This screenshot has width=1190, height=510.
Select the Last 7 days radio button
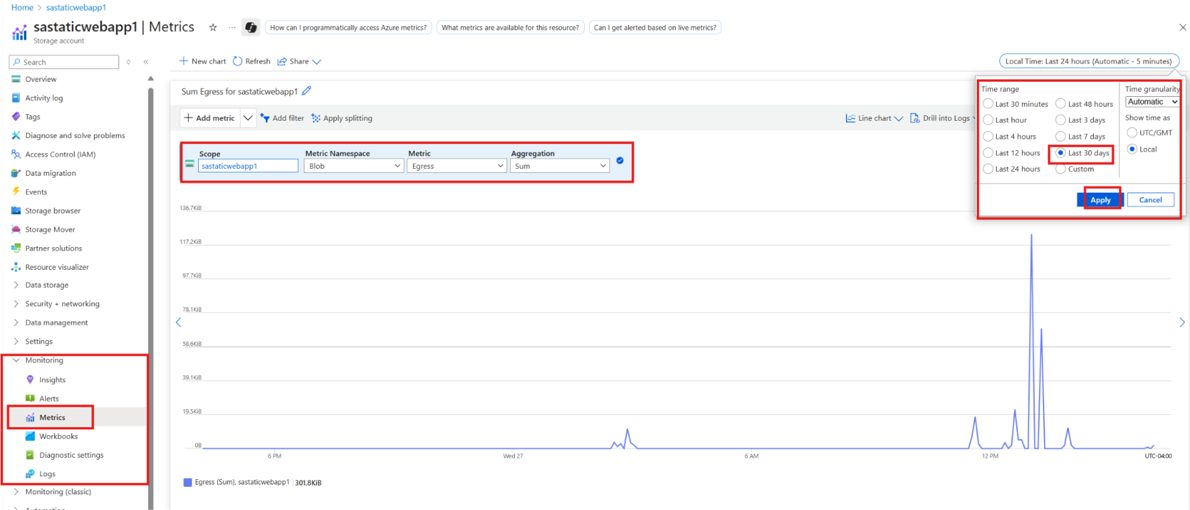coord(1061,136)
